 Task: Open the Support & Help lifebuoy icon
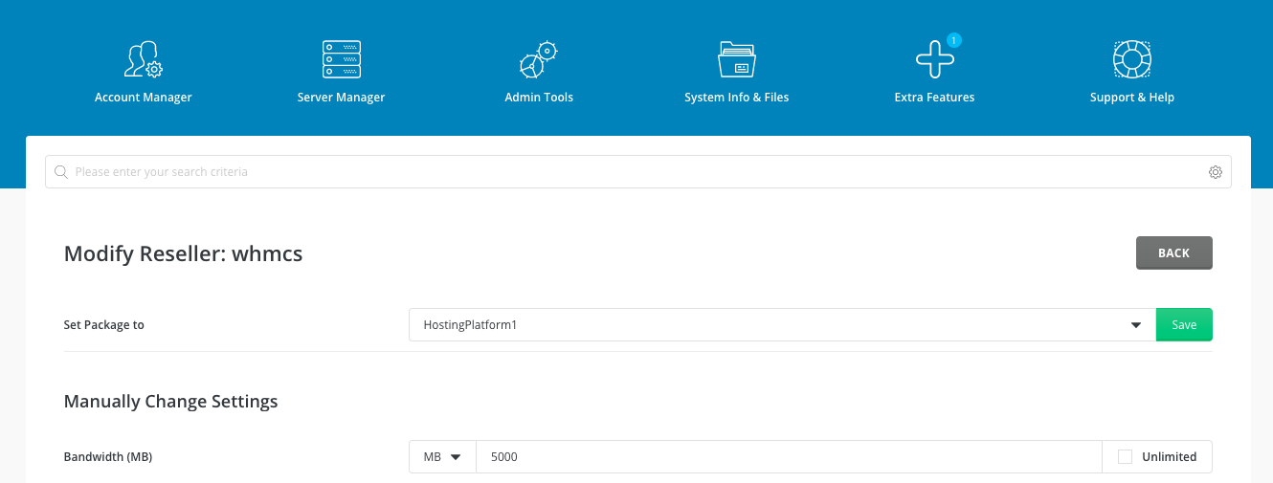[x=1132, y=59]
